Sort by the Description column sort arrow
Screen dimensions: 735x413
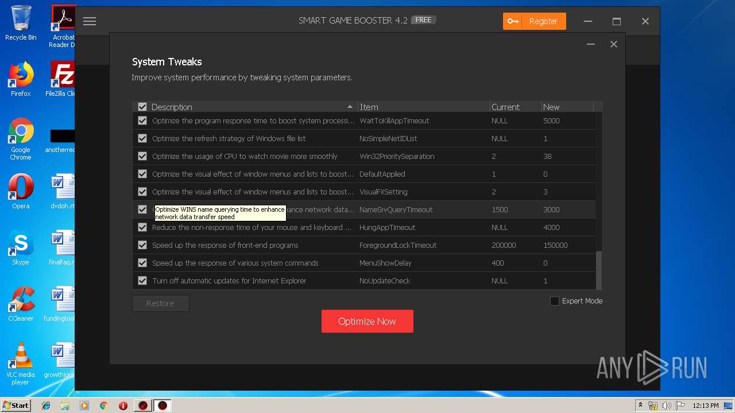(x=350, y=107)
